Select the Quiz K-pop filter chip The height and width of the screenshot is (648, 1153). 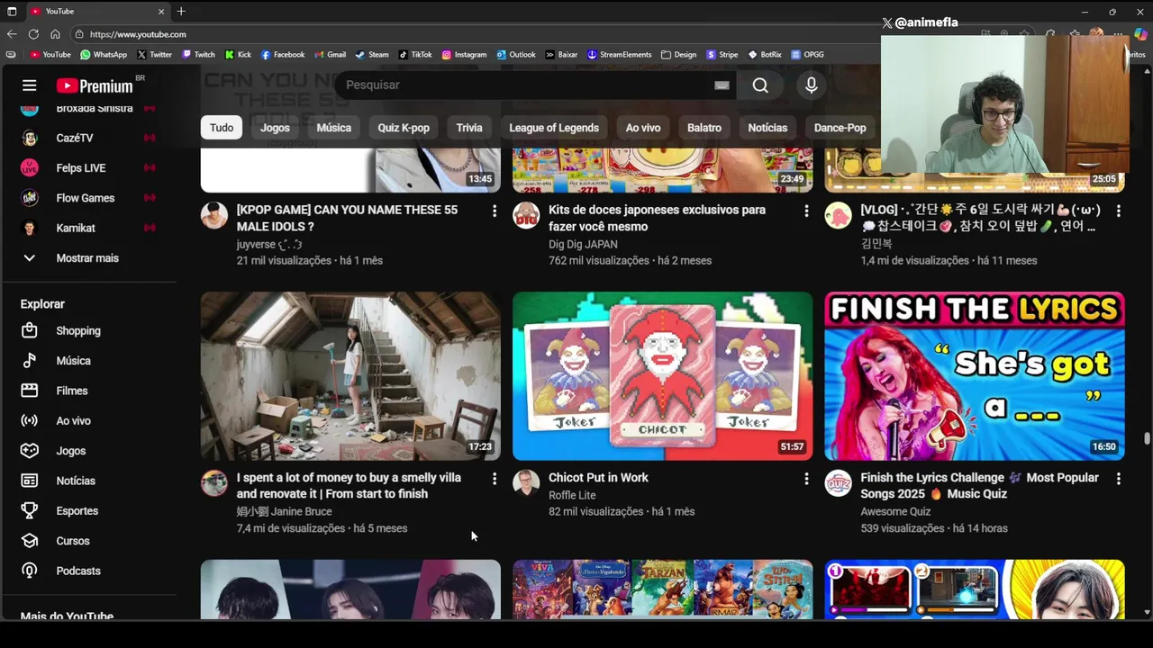pyautogui.click(x=404, y=128)
